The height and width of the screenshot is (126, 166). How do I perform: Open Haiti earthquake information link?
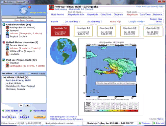pyautogui.click(x=63, y=117)
